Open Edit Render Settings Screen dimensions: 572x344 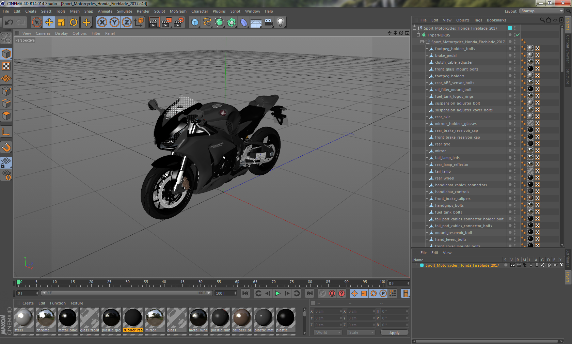(x=179, y=22)
